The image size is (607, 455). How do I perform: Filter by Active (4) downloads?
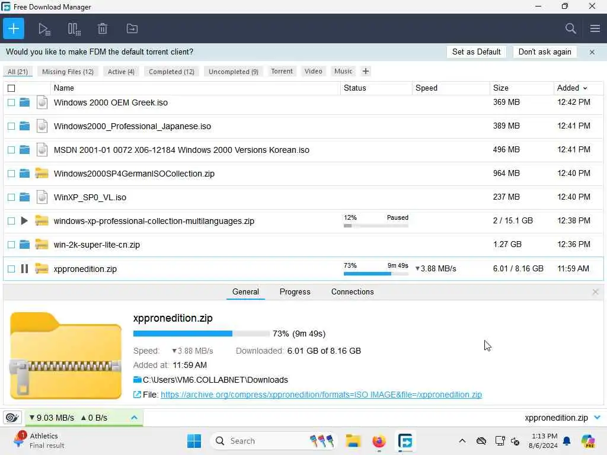(121, 72)
